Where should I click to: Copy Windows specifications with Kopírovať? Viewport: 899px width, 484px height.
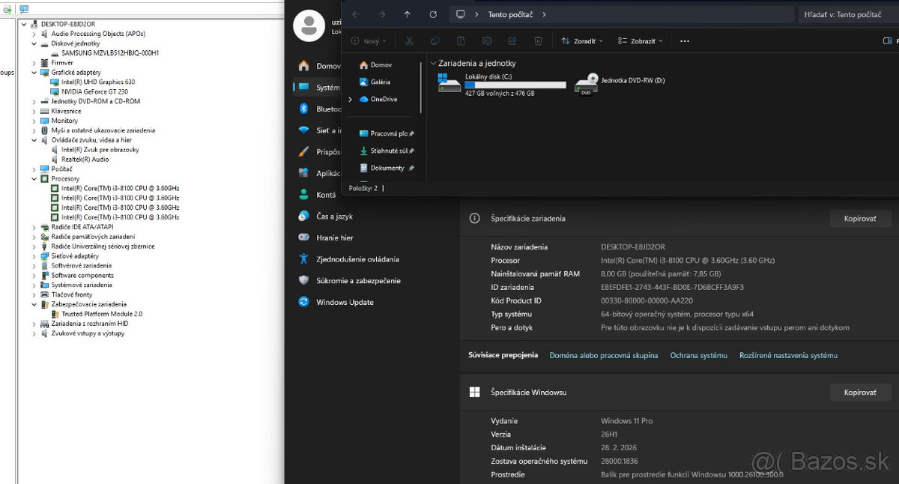pyautogui.click(x=860, y=392)
